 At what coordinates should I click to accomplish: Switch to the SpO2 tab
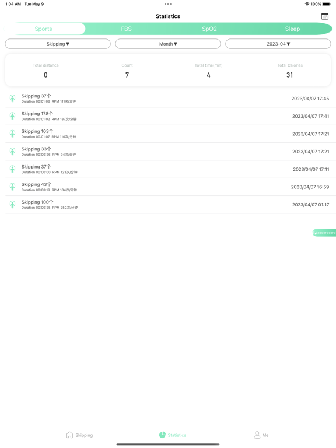[209, 29]
